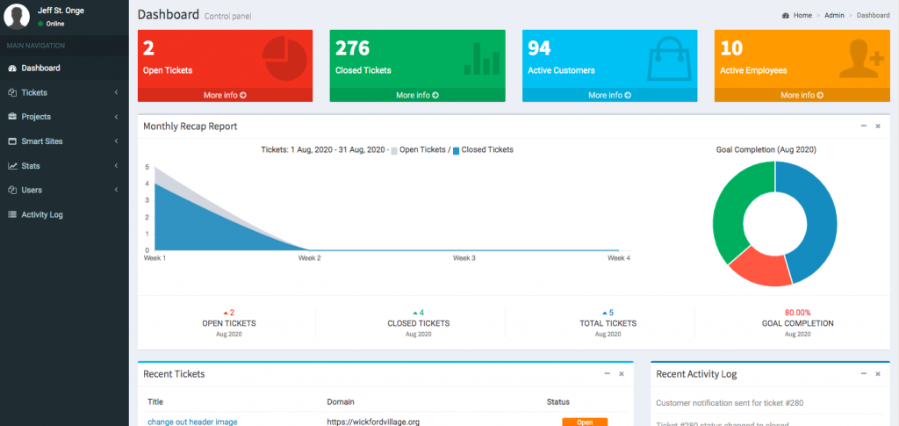Screen dimensions: 899x426
Task: Click the bar chart icon on Closed Tickets card
Action: 482,59
